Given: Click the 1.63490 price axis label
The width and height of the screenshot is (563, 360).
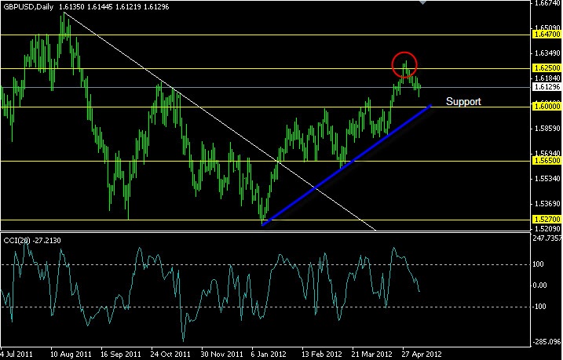Looking at the screenshot, I should tap(547, 53).
